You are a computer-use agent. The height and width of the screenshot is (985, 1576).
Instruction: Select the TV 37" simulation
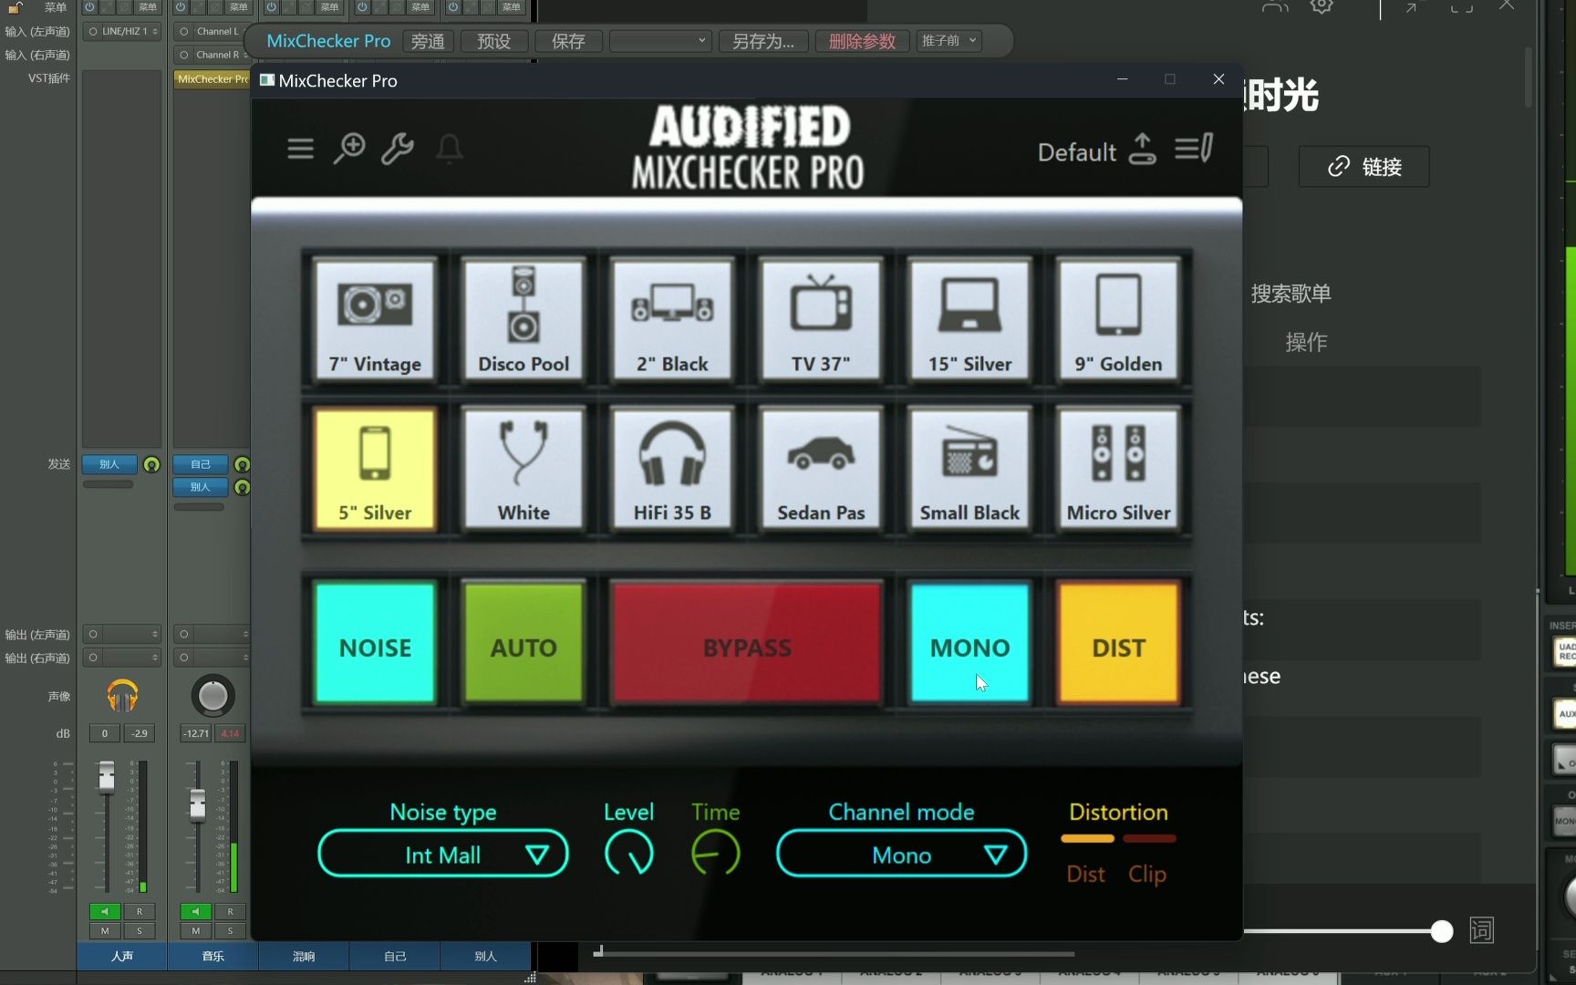821,318
